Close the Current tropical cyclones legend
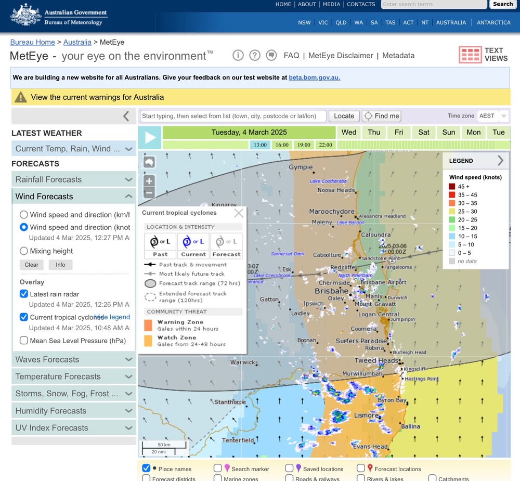520x481 pixels. click(239, 213)
